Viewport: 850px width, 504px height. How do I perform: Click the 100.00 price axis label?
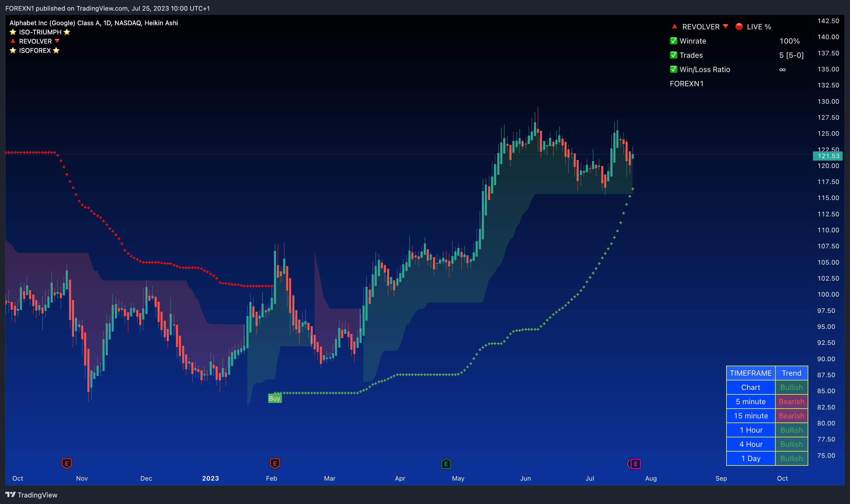point(828,294)
